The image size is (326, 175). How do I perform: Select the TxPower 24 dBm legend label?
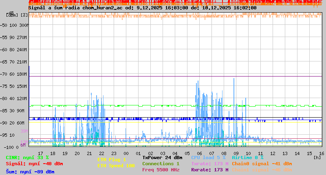tap(162, 157)
